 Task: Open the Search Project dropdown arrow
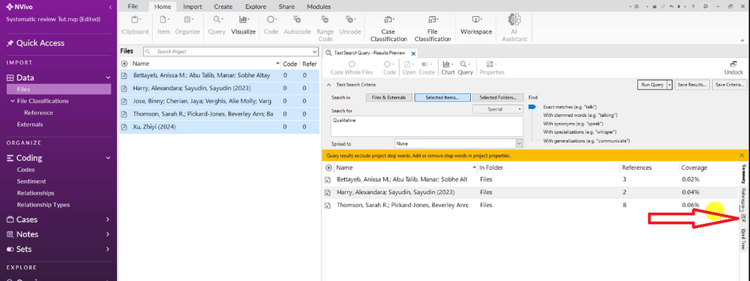click(x=314, y=52)
